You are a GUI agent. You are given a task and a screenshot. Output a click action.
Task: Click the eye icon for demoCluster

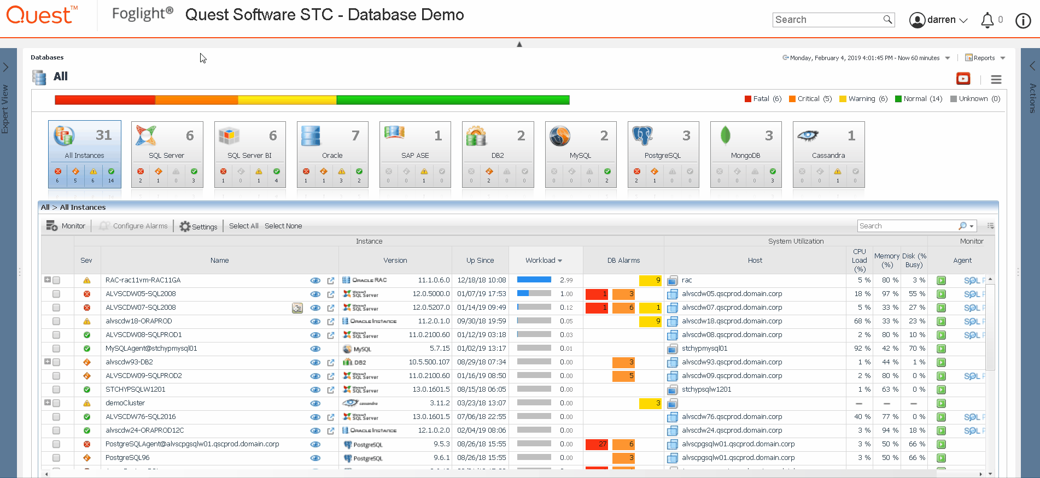(315, 403)
